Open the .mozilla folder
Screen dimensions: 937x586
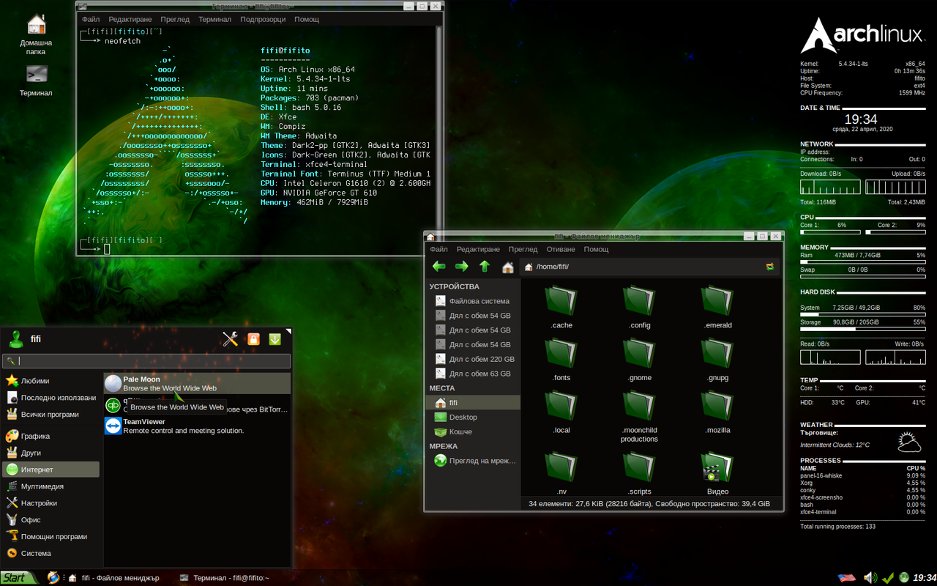tap(717, 412)
